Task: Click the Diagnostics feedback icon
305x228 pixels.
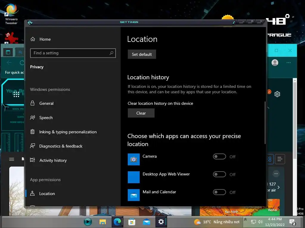Action: [x=32, y=146]
